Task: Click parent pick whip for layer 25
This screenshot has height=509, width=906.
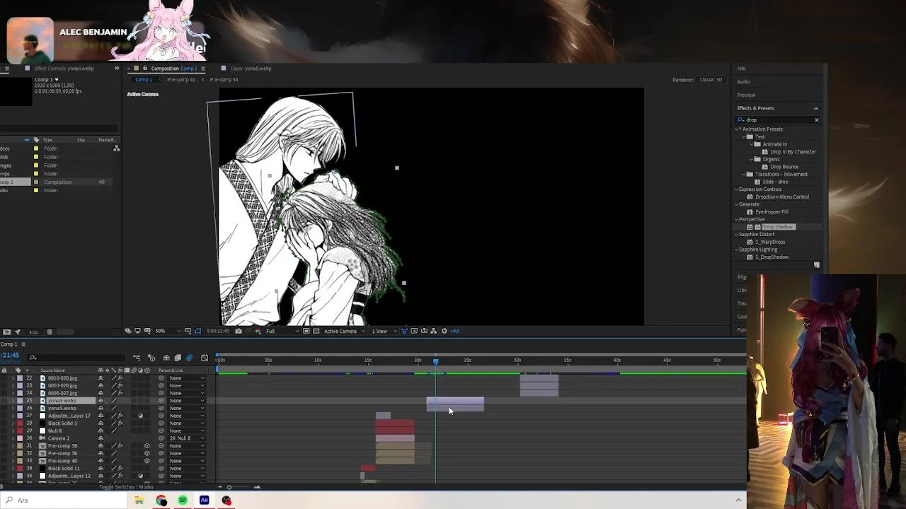Action: tap(161, 401)
